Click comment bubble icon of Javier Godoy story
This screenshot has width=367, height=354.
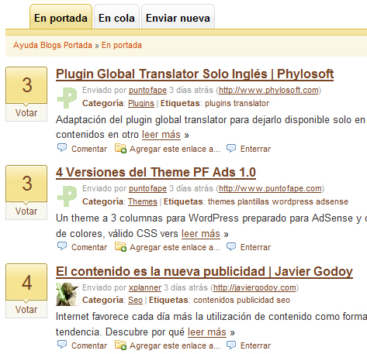[x=62, y=345]
